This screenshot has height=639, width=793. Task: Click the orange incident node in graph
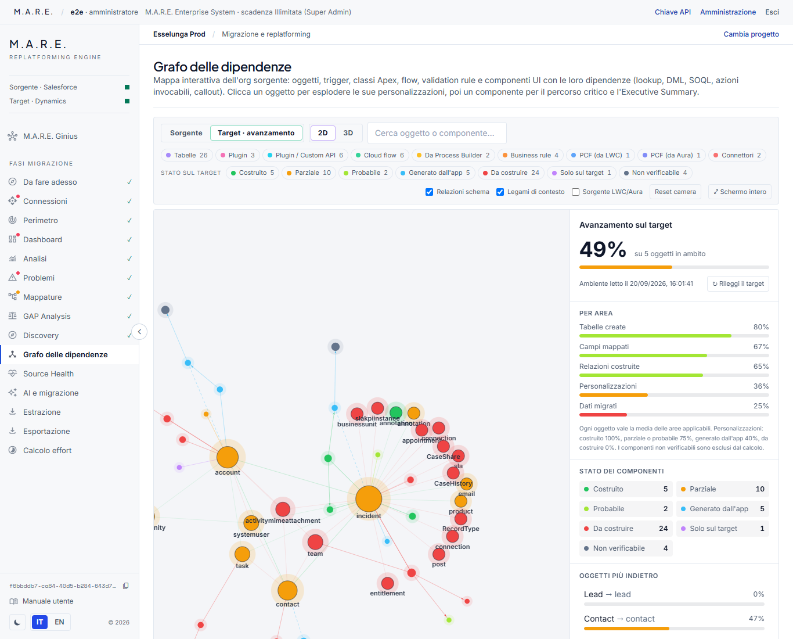tap(369, 498)
